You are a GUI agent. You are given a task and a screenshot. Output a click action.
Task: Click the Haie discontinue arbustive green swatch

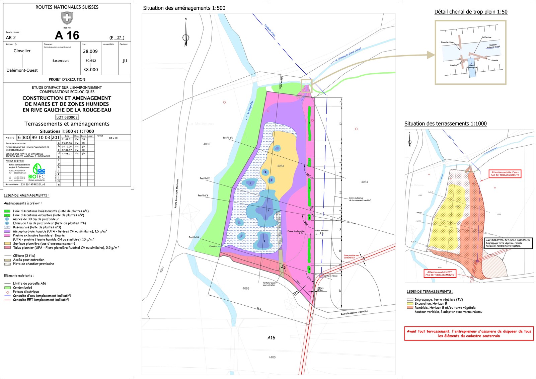(7, 215)
